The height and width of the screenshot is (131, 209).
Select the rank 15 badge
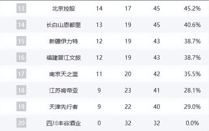pyautogui.click(x=21, y=41)
